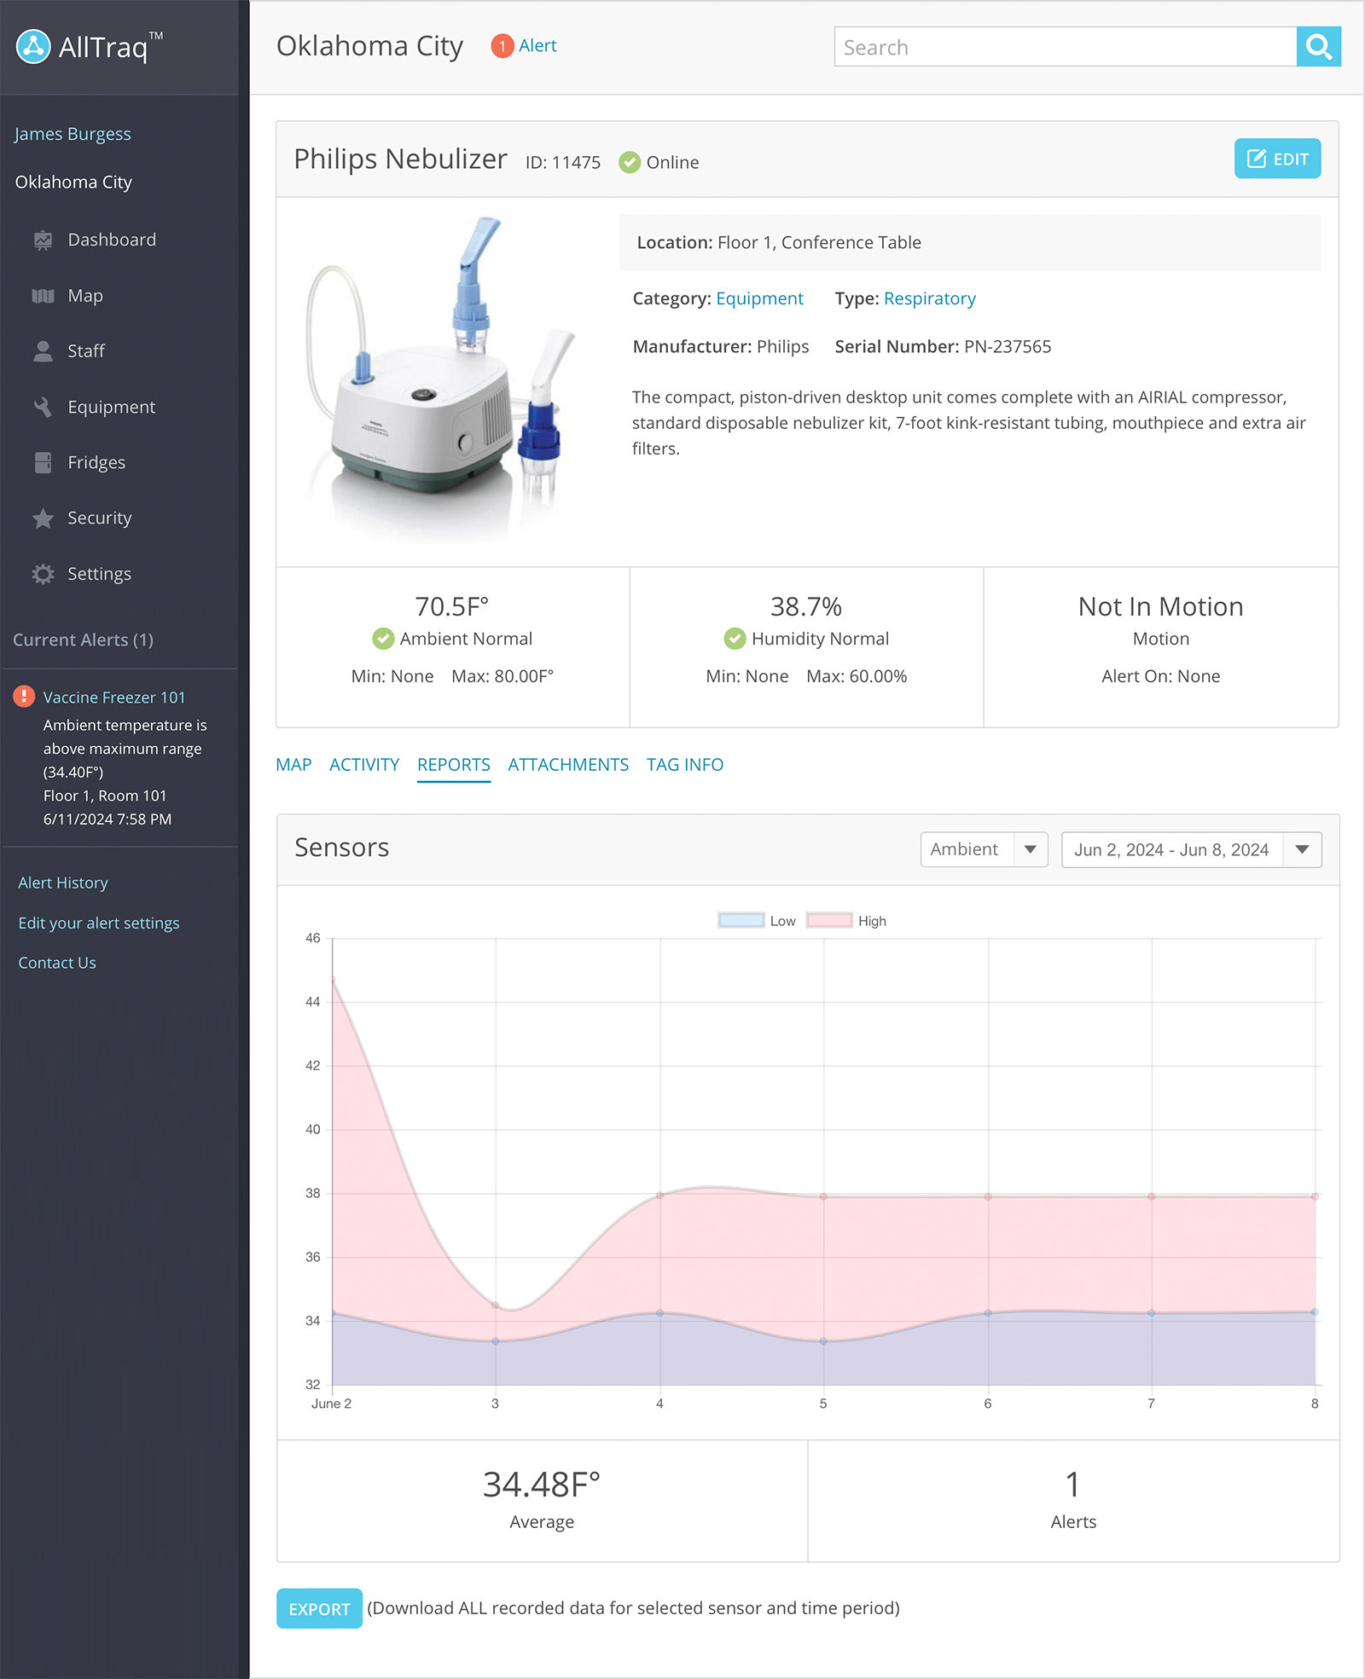The image size is (1365, 1679).
Task: Click the Current Alerts (1) heading
Action: tap(84, 640)
